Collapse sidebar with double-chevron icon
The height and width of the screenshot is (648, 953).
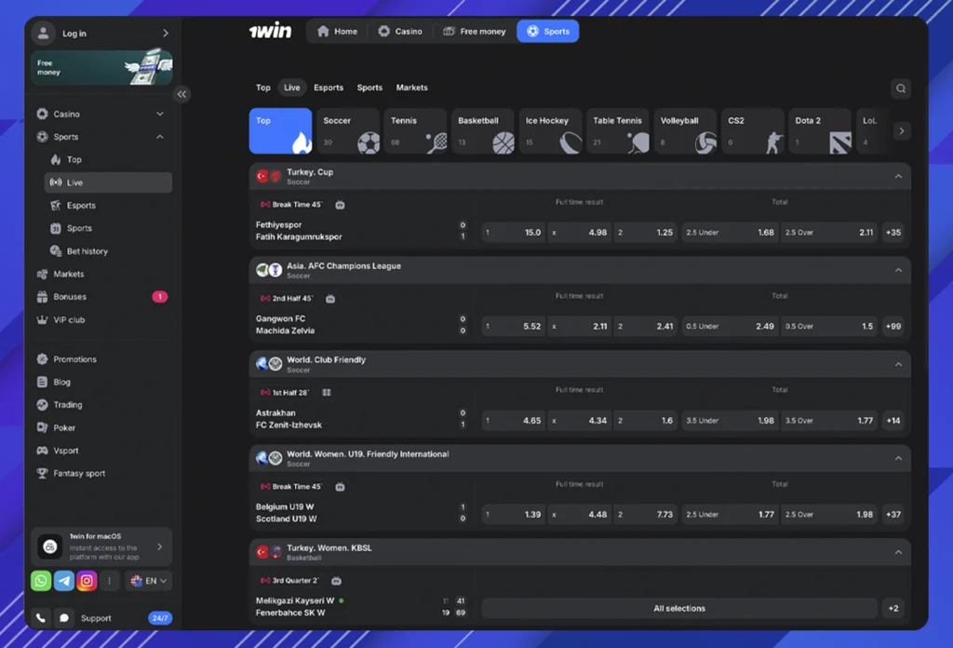[x=181, y=94]
